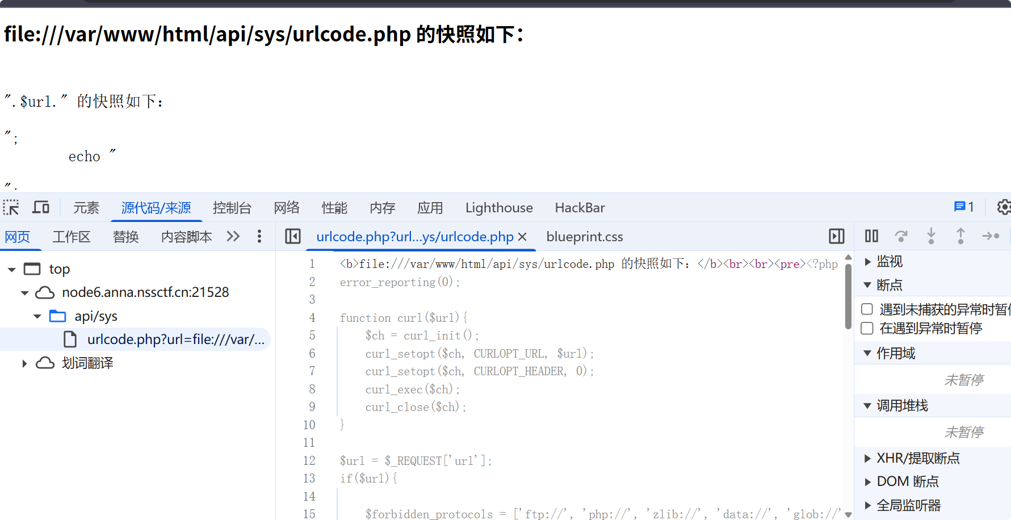Screen dimensions: 1011x520
Task: Click the code editor vertical scrollbar thumb
Action: pyautogui.click(x=848, y=296)
